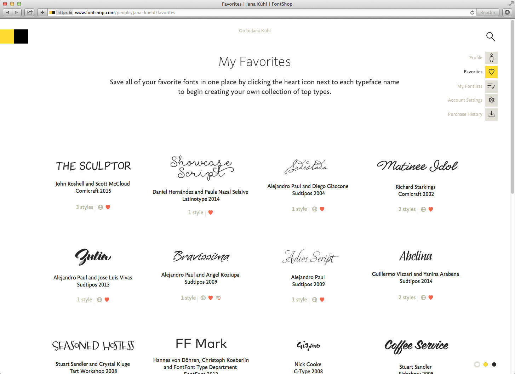Screen dimensions: 515x374
Task: Click the Safari share button
Action: click(x=30, y=12)
